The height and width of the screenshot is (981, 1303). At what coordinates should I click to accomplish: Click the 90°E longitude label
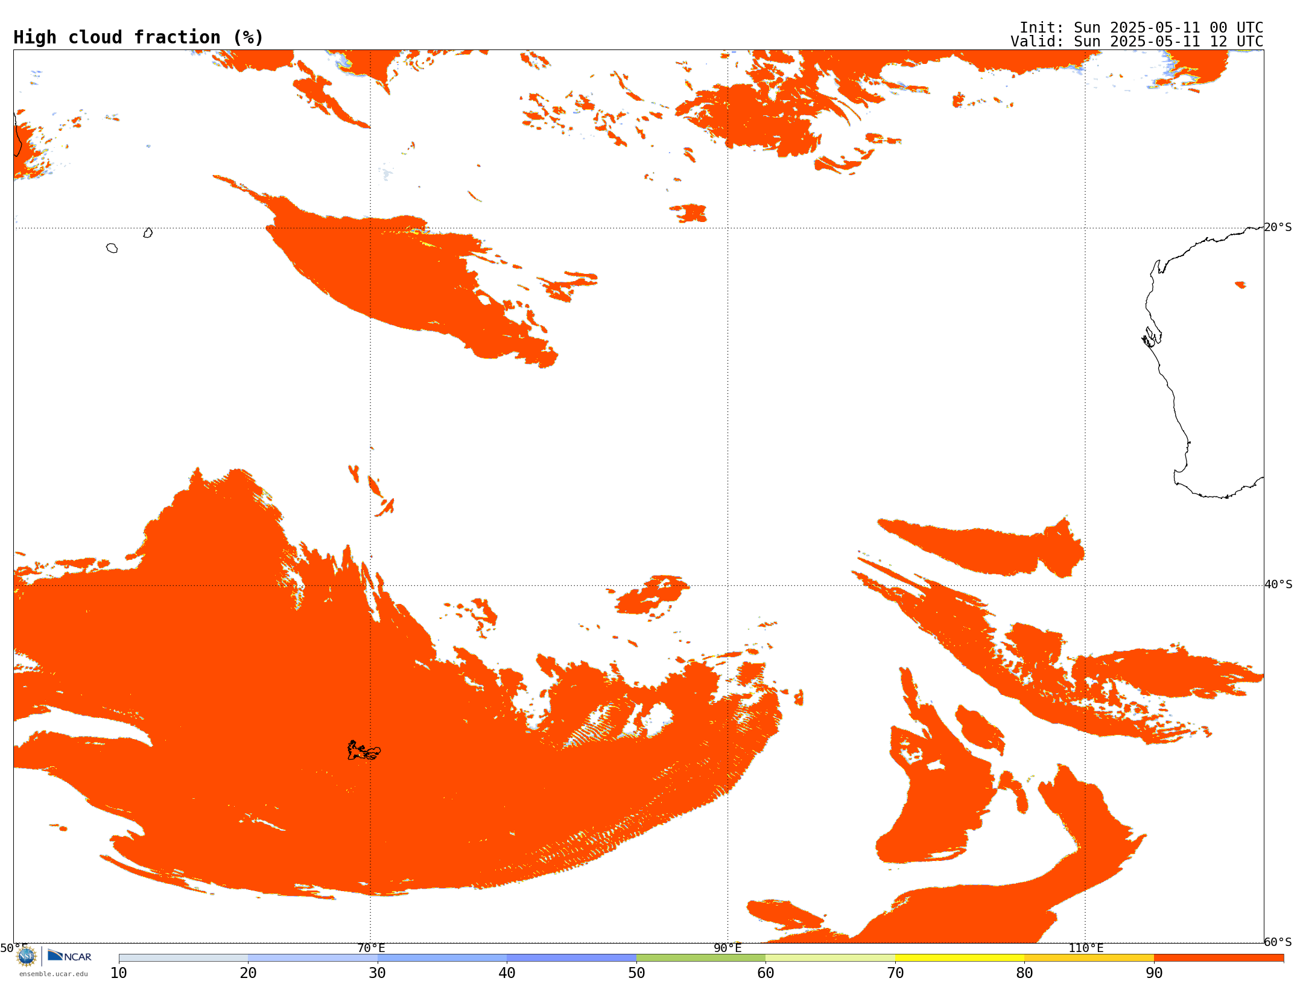click(x=728, y=948)
